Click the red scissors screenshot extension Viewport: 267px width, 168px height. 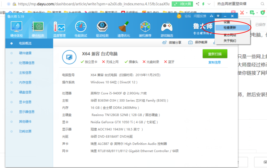point(242,12)
